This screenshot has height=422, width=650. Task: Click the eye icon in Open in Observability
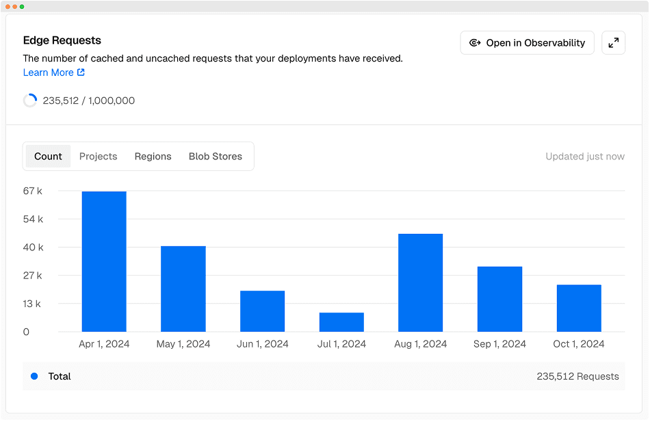(475, 43)
